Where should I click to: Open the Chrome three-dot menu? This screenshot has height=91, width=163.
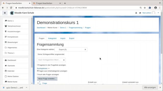[x=160, y=8]
